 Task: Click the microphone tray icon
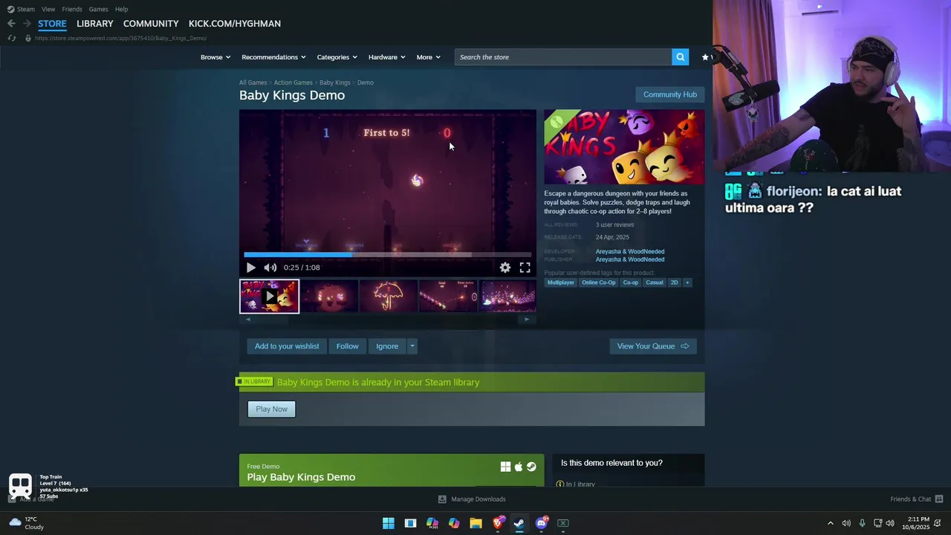coord(862,523)
